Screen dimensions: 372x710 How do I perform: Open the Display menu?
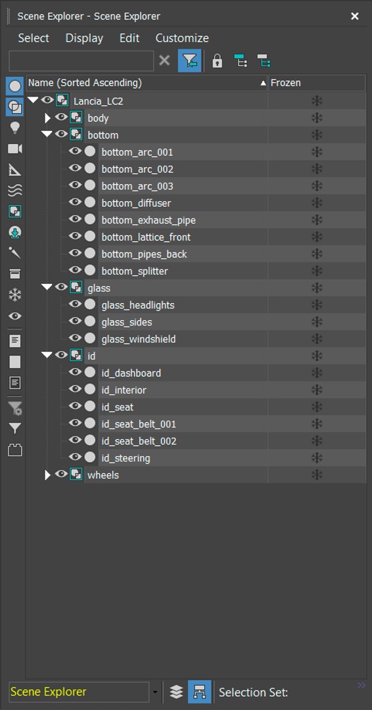pyautogui.click(x=84, y=38)
